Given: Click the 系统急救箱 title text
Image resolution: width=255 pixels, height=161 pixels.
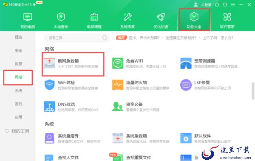Looking at the screenshot, I should click(136, 136).
